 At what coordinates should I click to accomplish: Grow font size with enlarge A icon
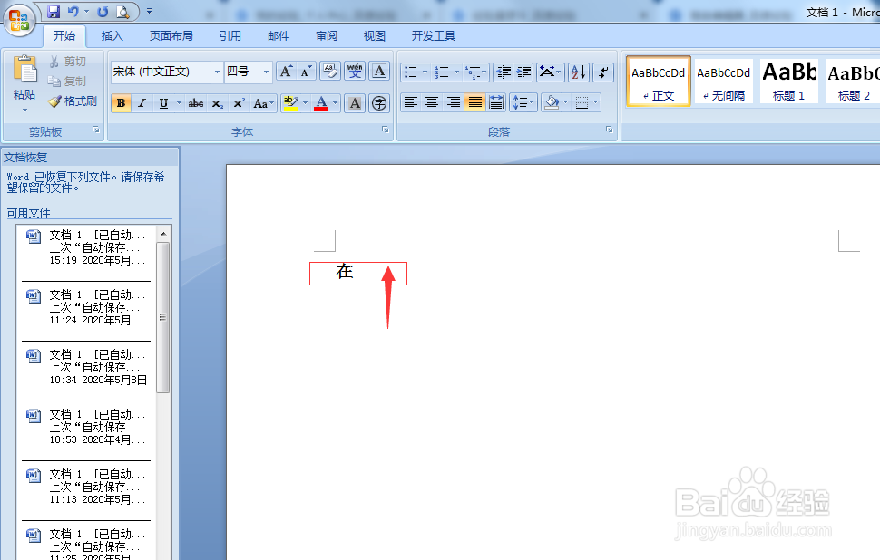286,72
